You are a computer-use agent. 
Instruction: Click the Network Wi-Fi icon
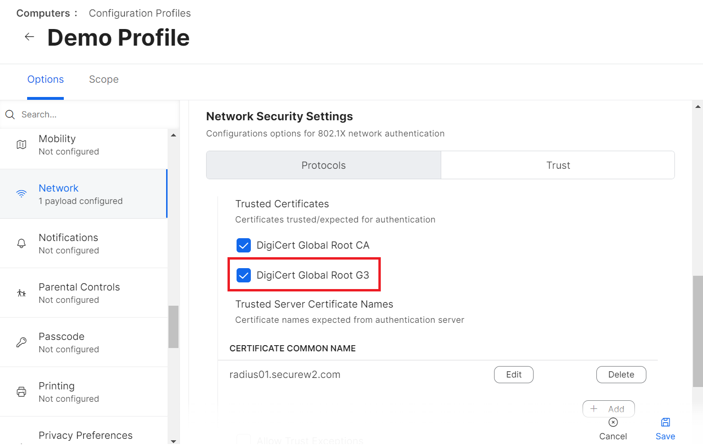21,194
